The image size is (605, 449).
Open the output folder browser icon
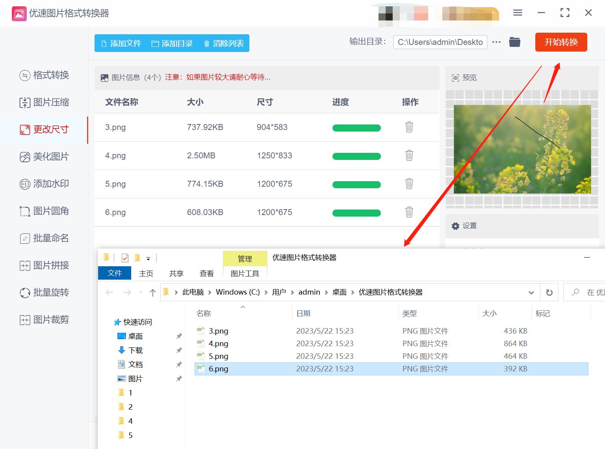pyautogui.click(x=514, y=42)
